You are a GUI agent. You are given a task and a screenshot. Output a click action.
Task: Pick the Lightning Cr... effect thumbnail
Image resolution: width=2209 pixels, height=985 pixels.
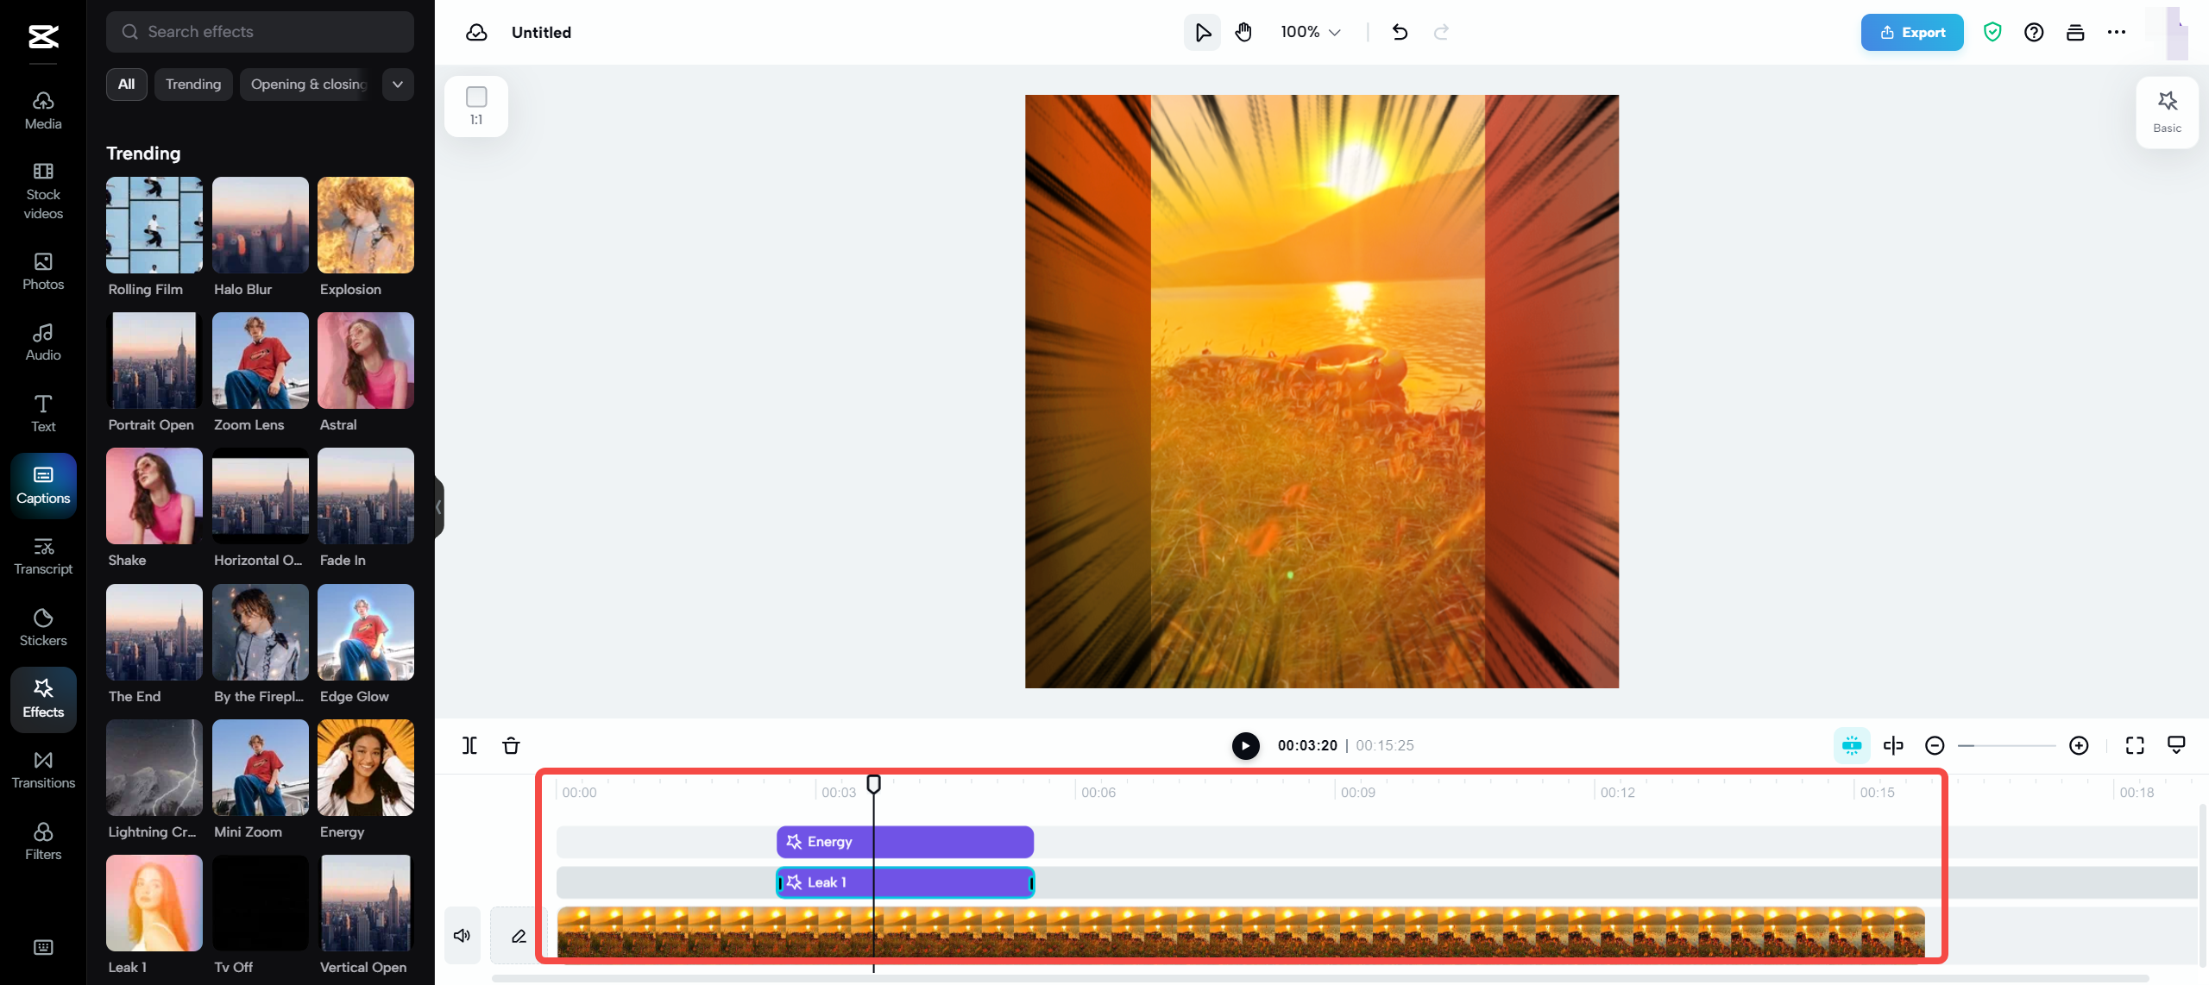point(154,768)
